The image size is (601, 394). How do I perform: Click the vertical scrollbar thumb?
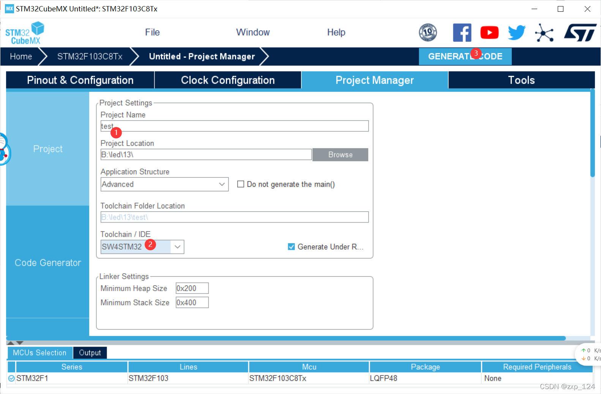pyautogui.click(x=593, y=133)
